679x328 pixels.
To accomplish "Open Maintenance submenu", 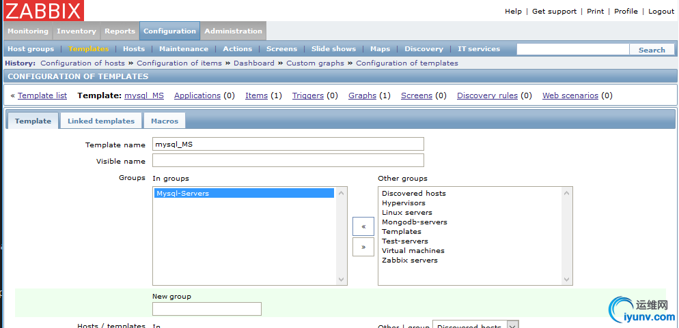I will (184, 49).
